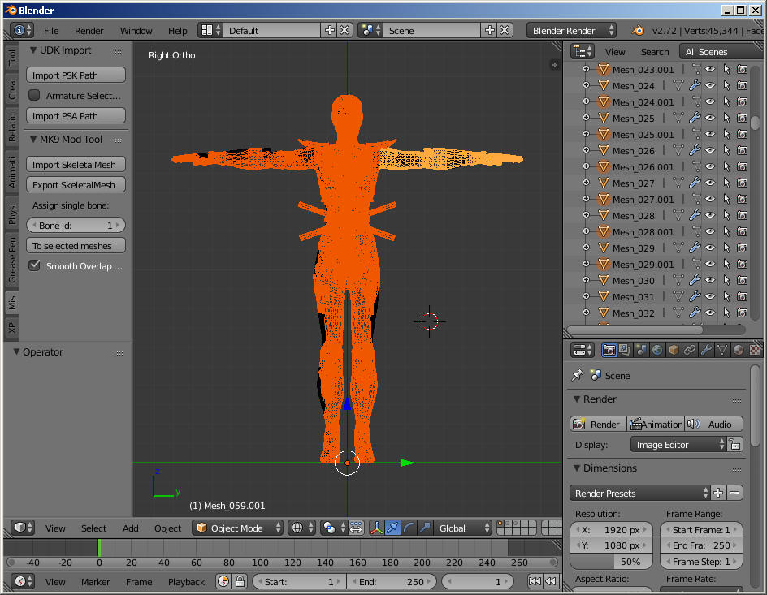767x595 pixels.
Task: Uncheck the Smooth Overlap checkbox
Action: 34,265
